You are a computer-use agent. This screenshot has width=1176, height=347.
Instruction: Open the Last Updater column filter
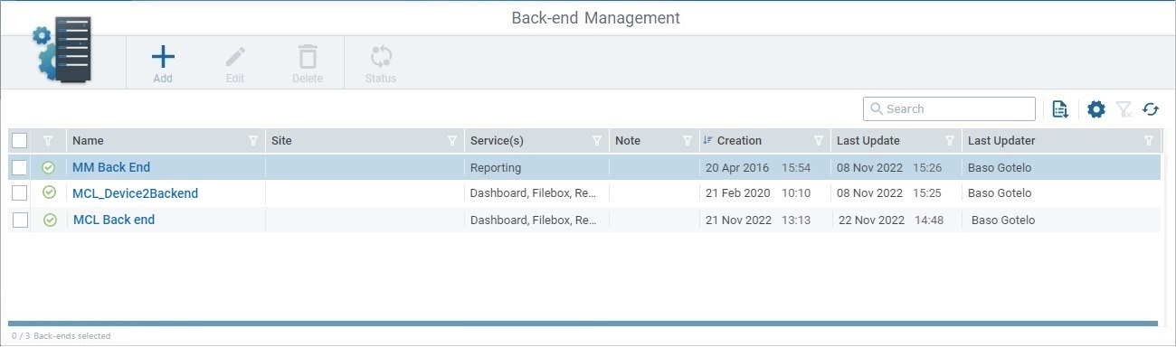[1149, 141]
